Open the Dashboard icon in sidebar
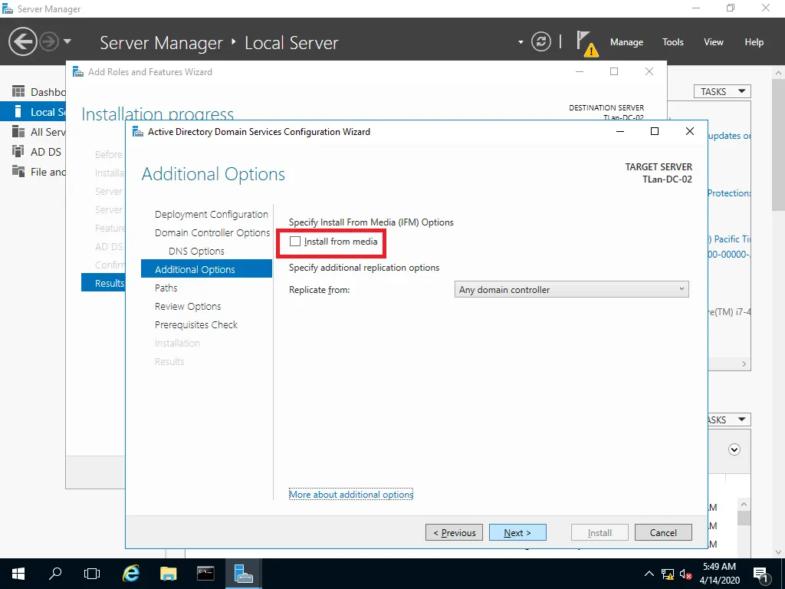This screenshot has width=785, height=589. (18, 92)
